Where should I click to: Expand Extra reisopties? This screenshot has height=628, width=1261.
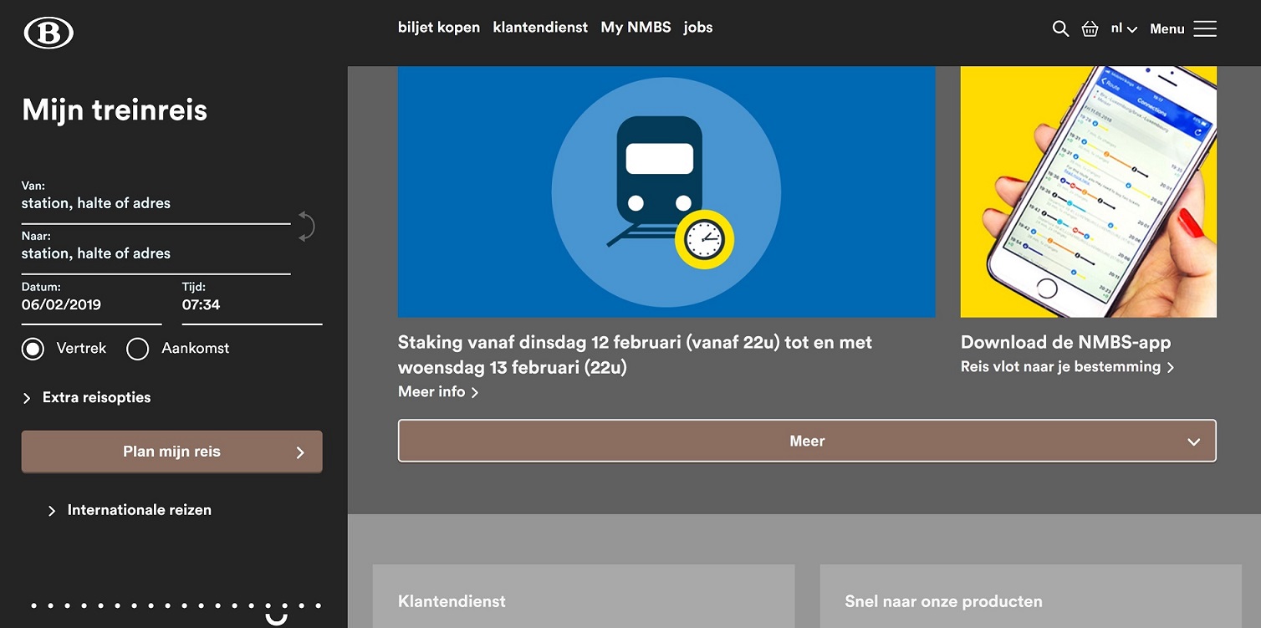86,397
